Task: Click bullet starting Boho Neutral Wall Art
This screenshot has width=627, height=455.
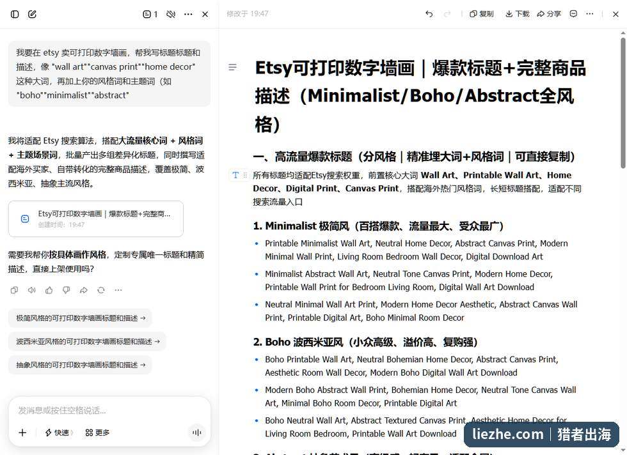Action: tap(416, 427)
